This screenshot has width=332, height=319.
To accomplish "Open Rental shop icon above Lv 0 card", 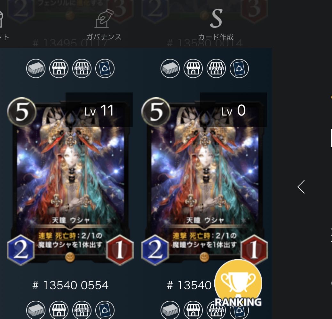I will pos(216,68).
